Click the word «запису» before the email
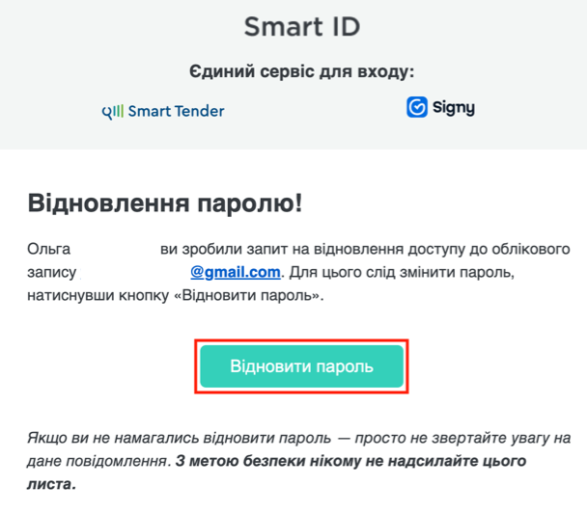 coord(51,272)
